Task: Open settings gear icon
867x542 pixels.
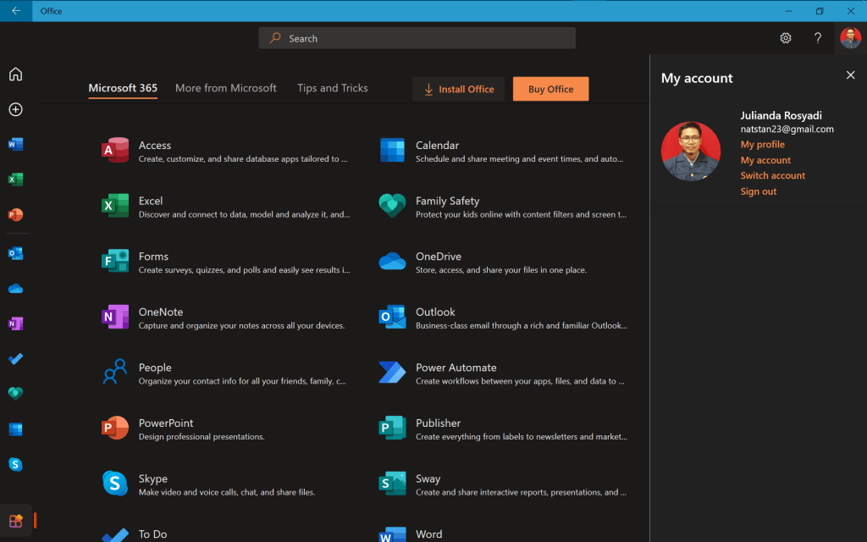Action: pyautogui.click(x=786, y=38)
